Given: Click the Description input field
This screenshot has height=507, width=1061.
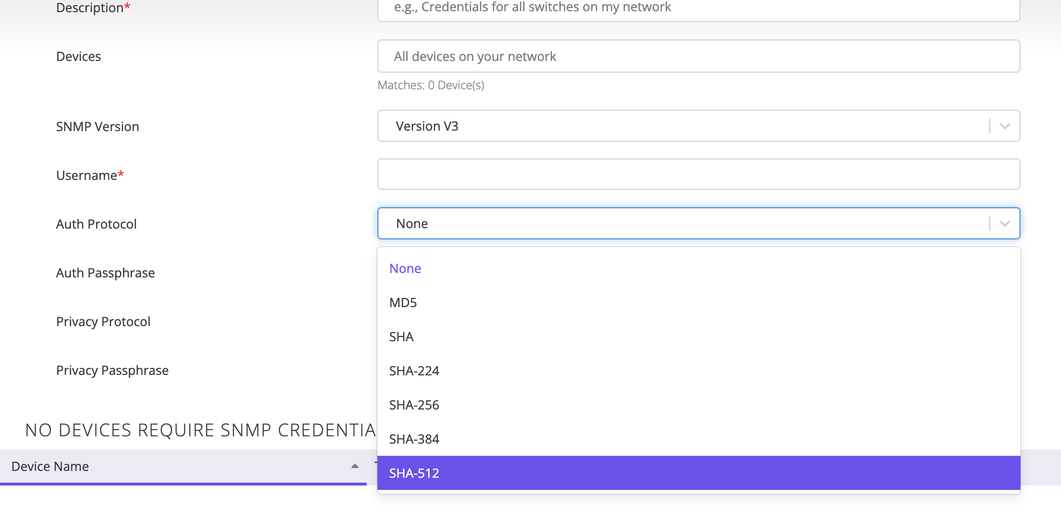Looking at the screenshot, I should [x=698, y=7].
